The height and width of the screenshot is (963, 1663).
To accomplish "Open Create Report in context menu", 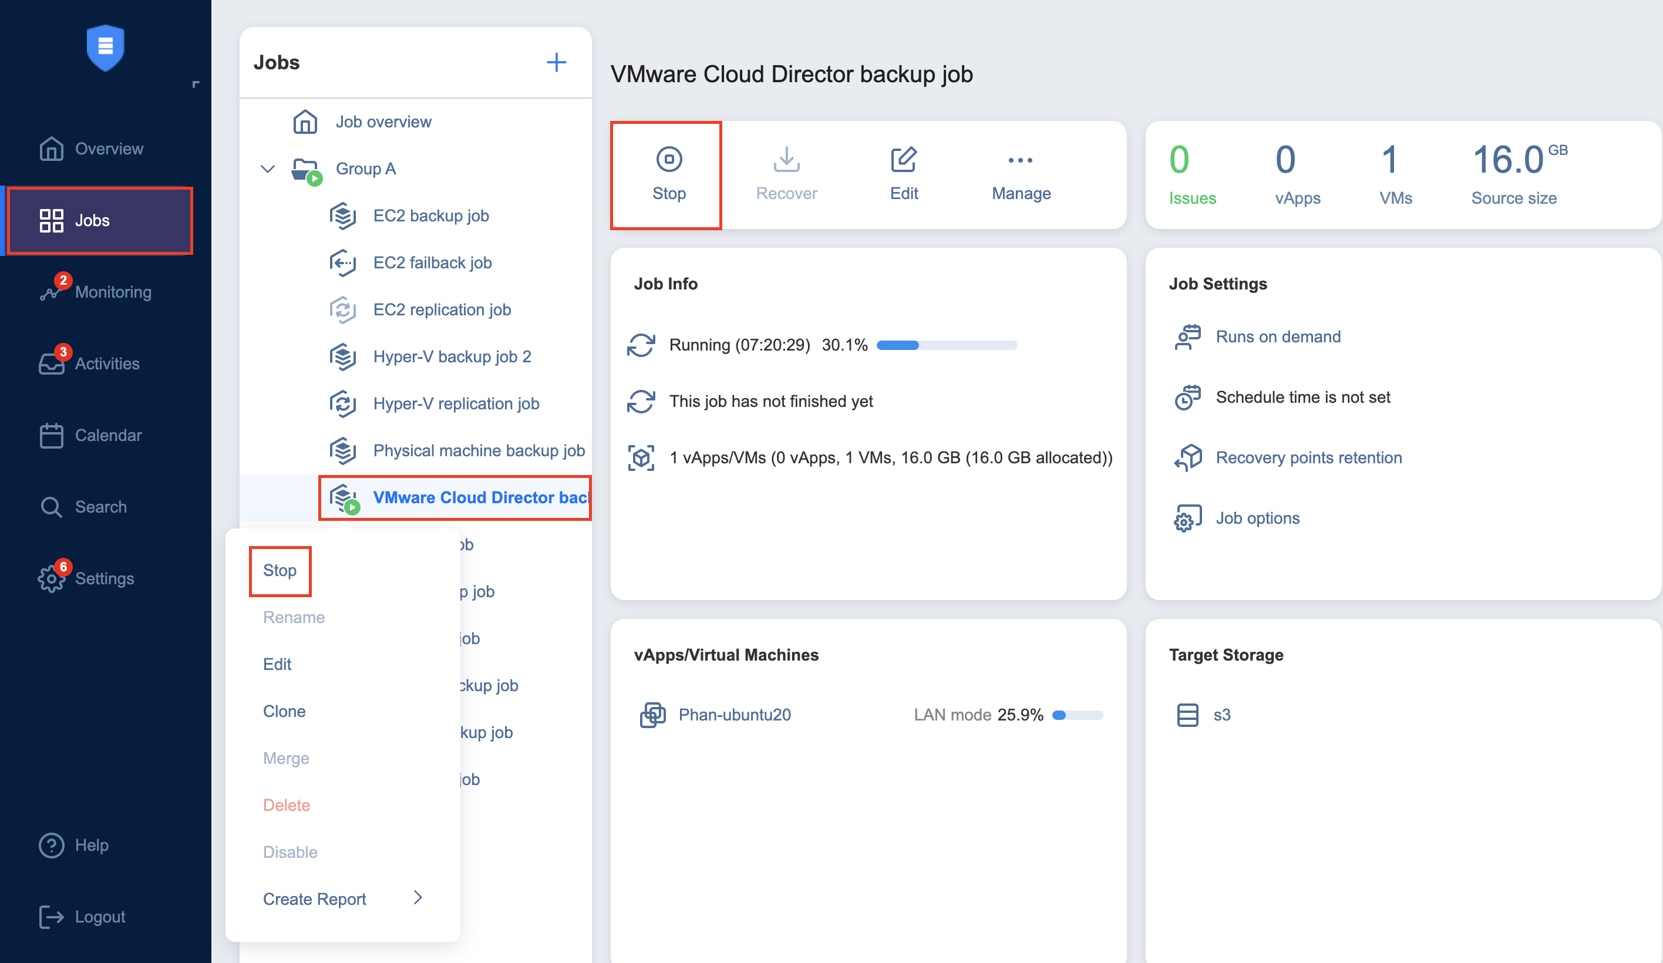I will [314, 899].
